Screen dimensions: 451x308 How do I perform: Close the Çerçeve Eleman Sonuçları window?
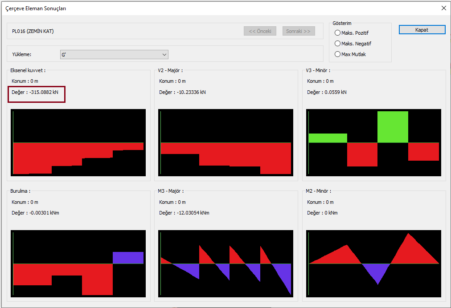443,8
